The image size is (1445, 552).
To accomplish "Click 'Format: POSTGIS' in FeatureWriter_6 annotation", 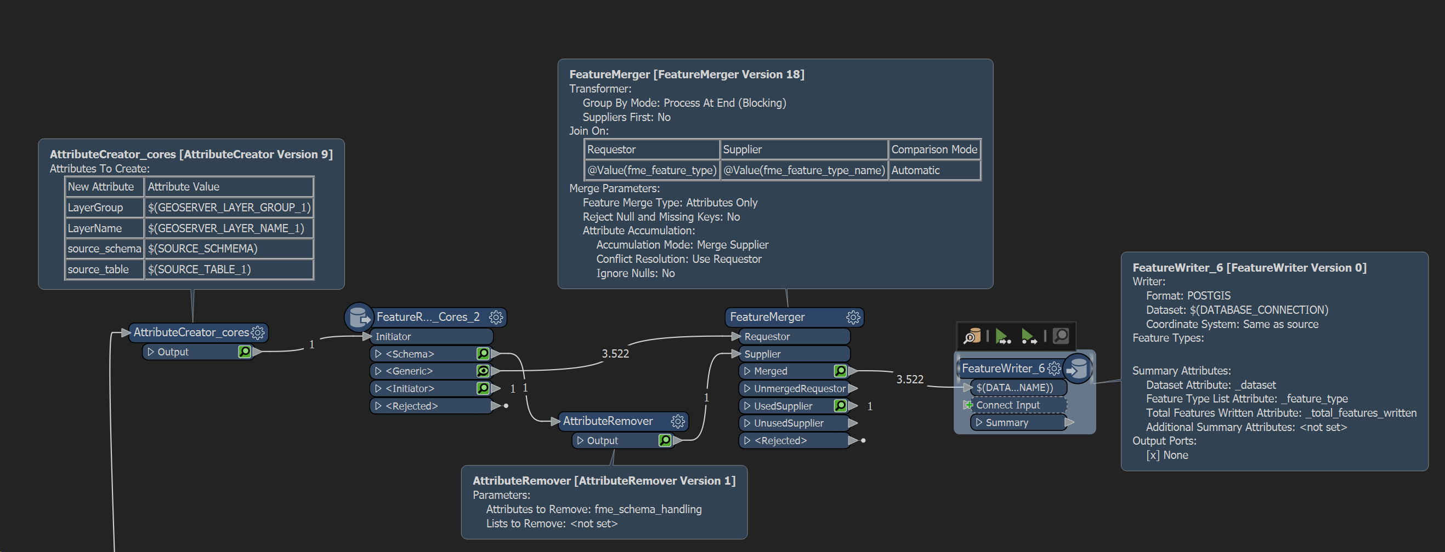I will (1188, 296).
